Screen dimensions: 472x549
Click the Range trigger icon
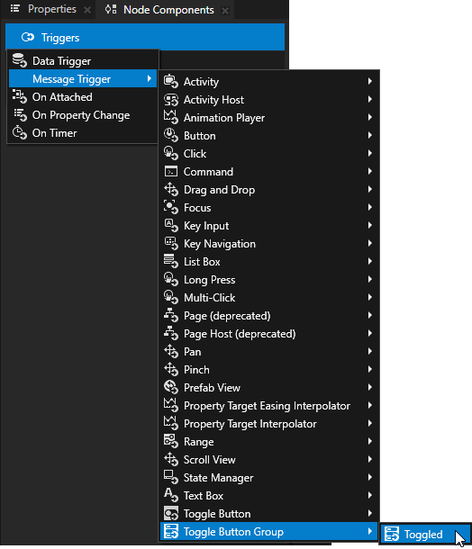click(171, 442)
